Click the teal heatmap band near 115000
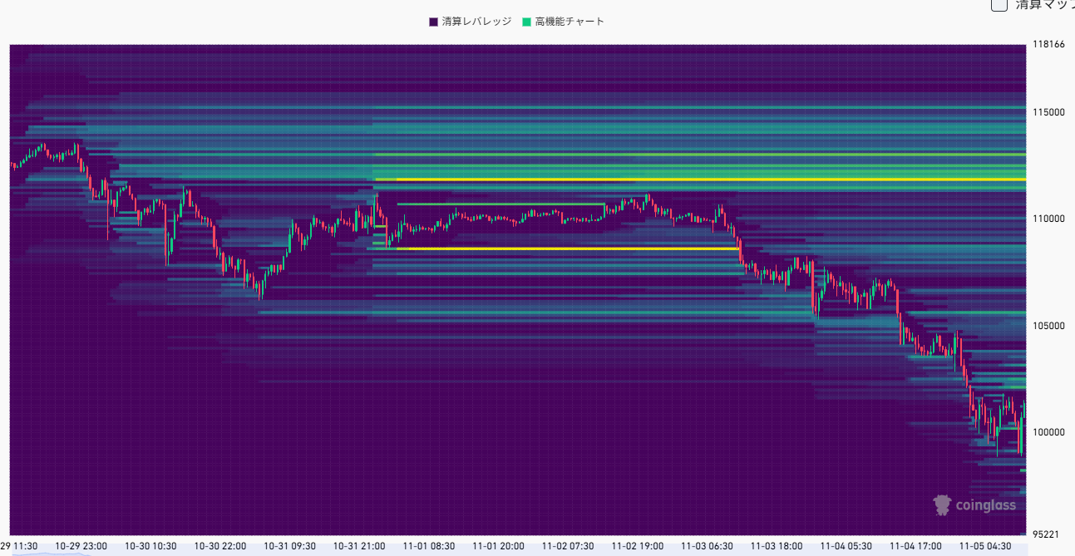The image size is (1075, 556). (x=665, y=107)
